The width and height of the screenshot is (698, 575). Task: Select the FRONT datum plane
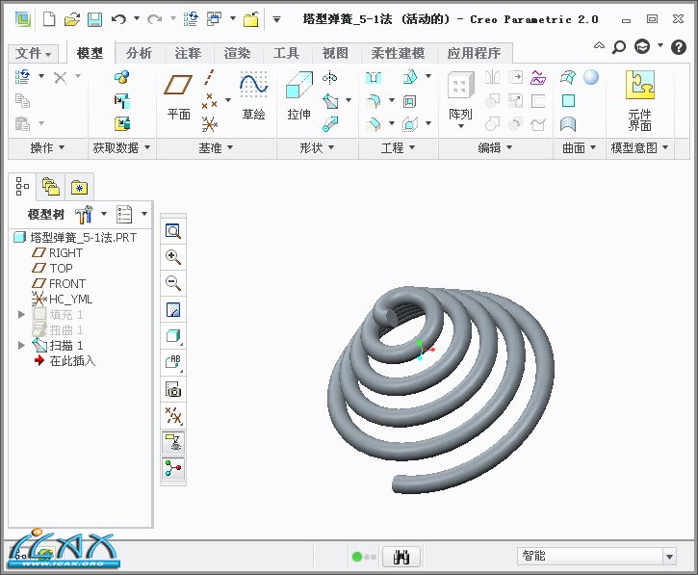59,284
